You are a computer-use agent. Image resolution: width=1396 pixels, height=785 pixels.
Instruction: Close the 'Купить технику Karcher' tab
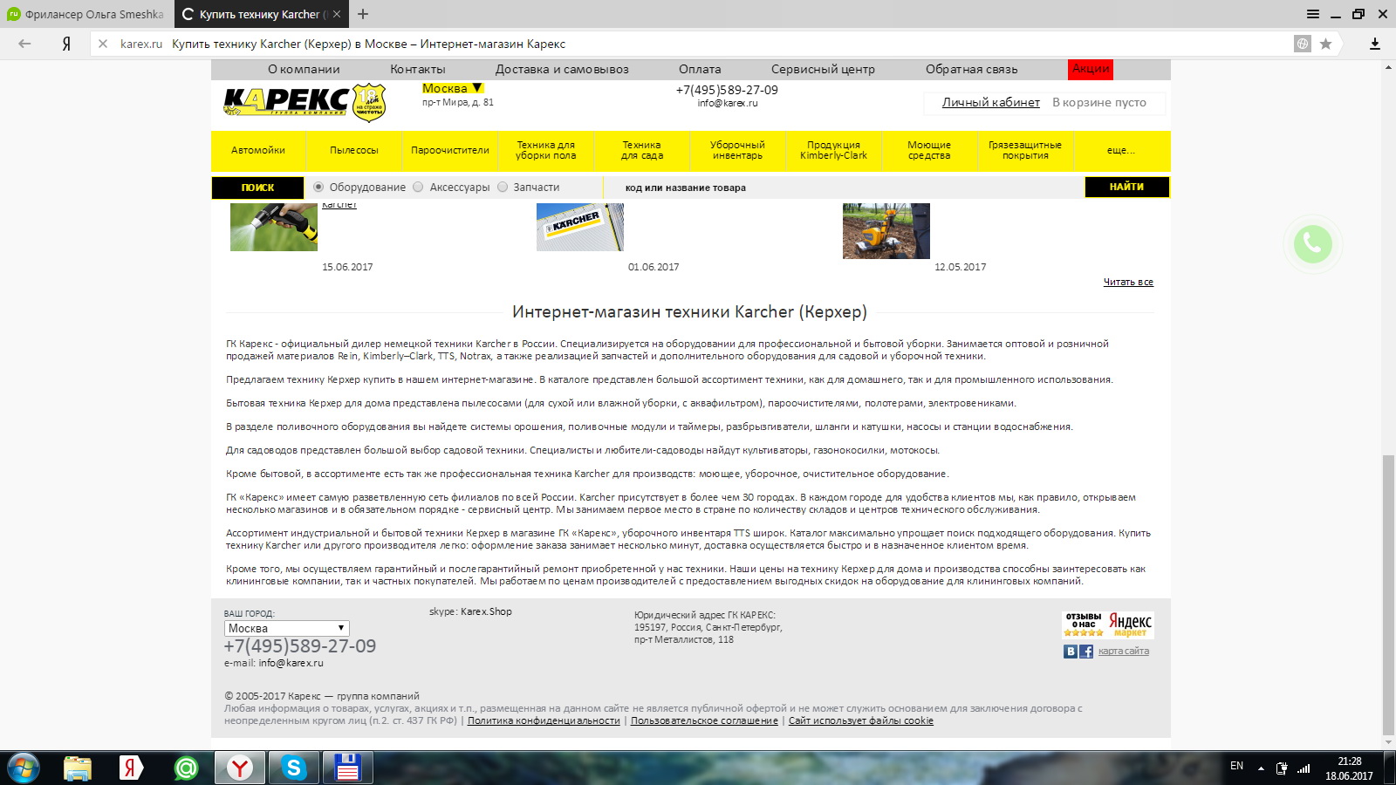coord(337,14)
